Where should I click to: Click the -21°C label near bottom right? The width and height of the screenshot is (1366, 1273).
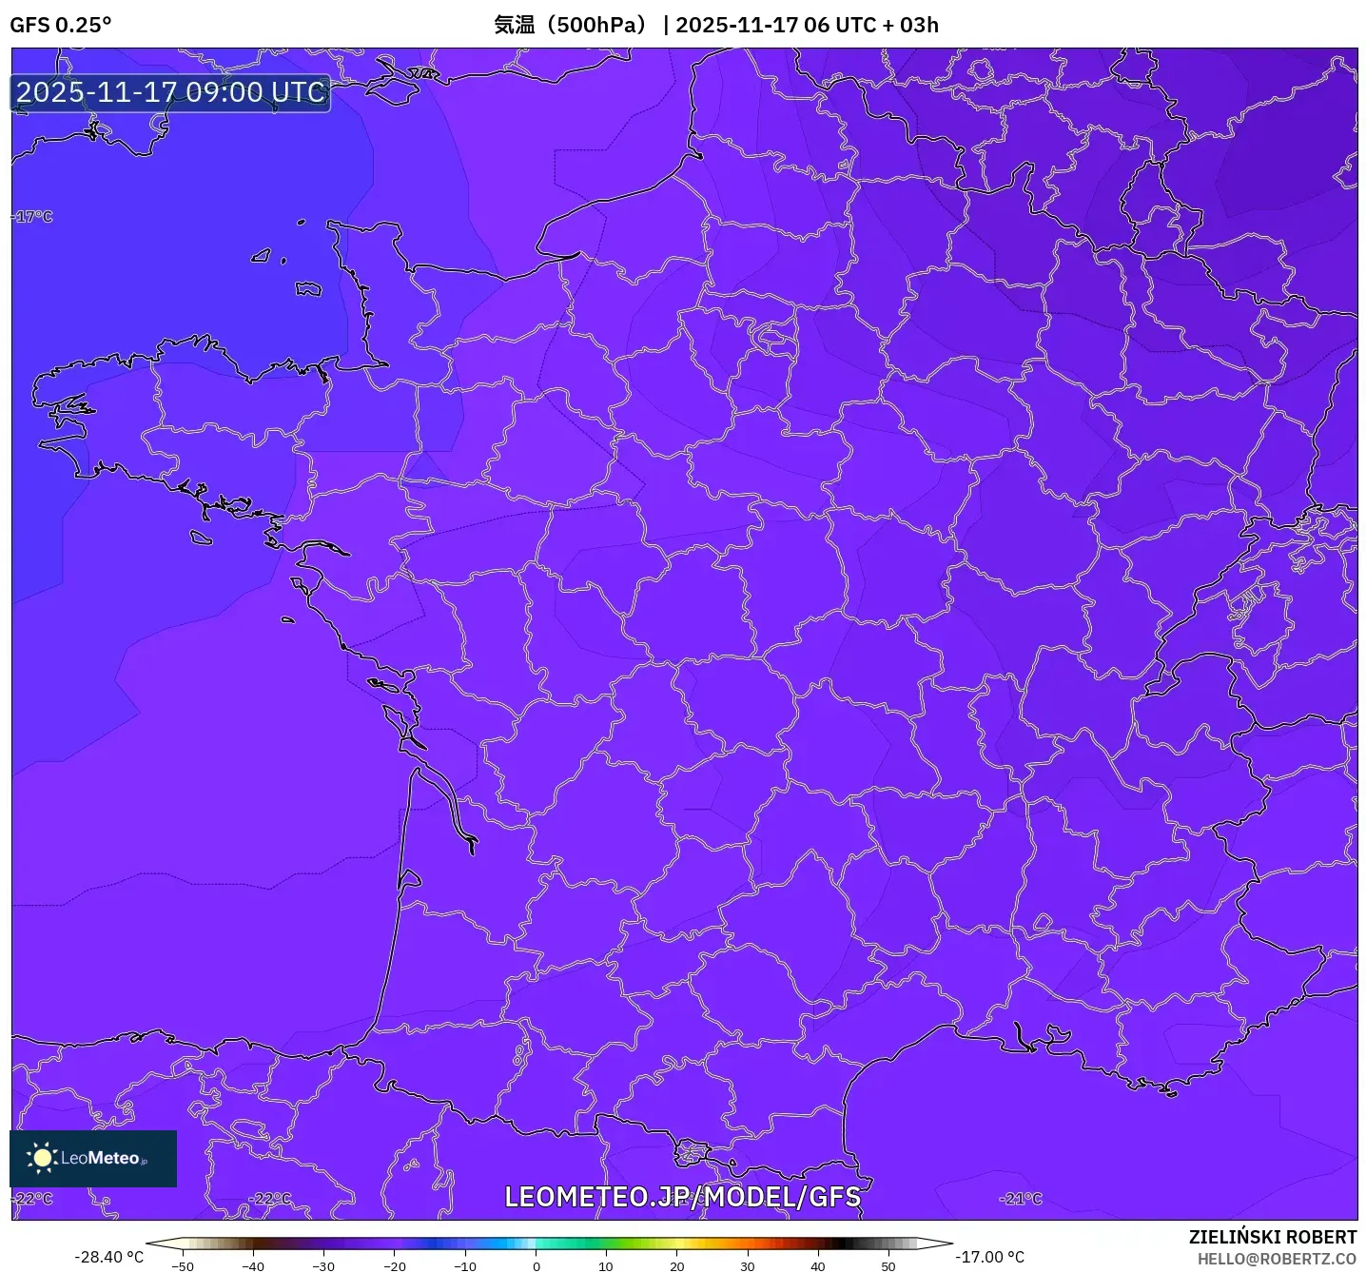(1021, 1198)
